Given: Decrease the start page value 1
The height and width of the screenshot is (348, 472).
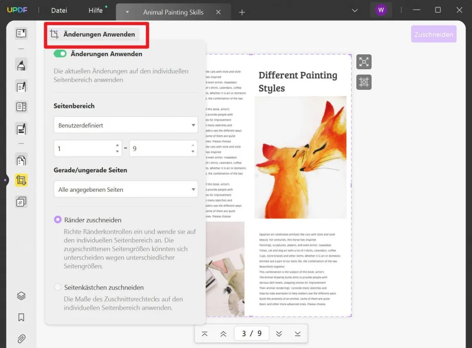Looking at the screenshot, I should click(117, 152).
